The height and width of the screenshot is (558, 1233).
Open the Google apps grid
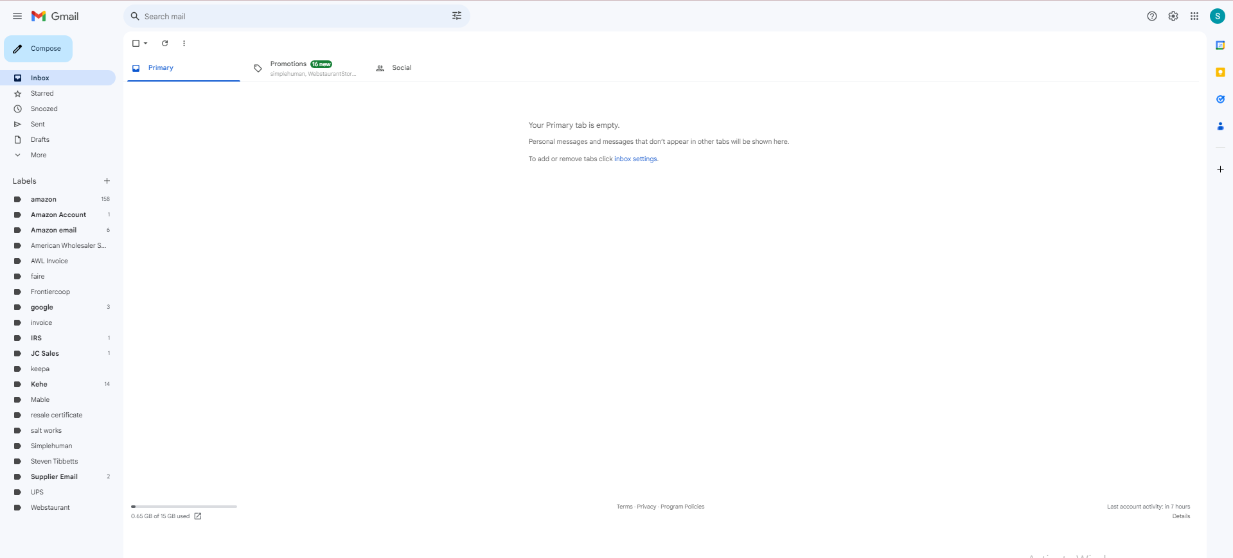1194,16
